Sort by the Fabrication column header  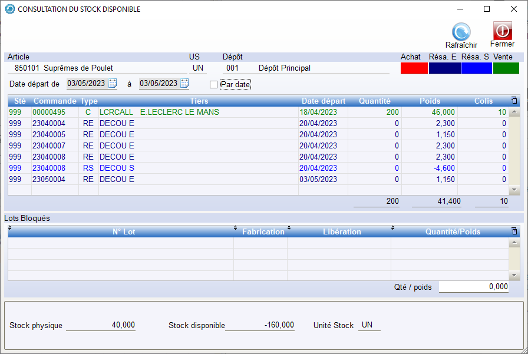263,231
